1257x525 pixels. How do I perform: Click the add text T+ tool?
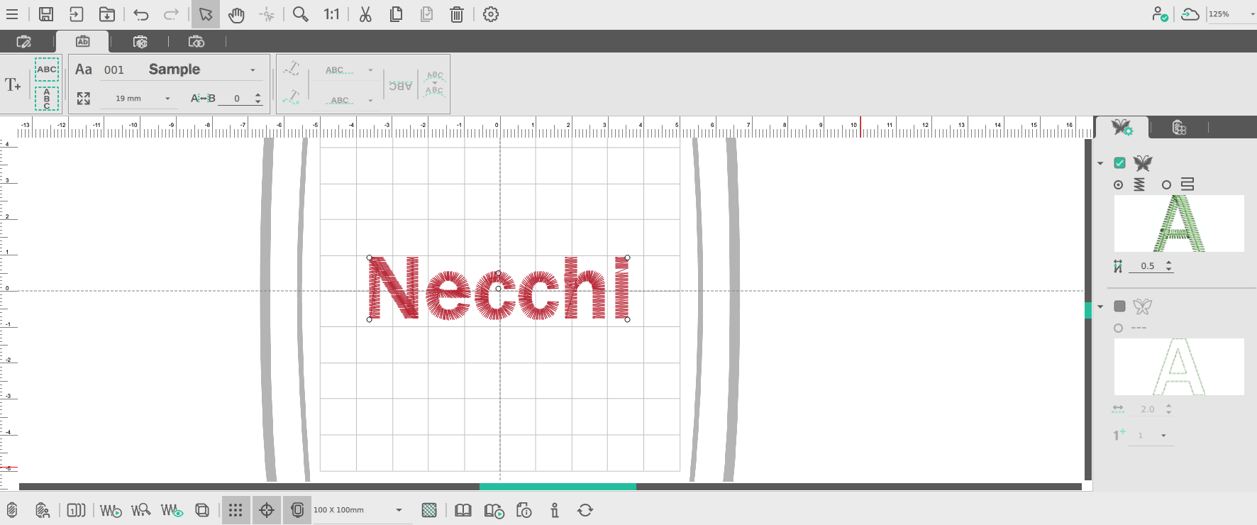(x=13, y=85)
